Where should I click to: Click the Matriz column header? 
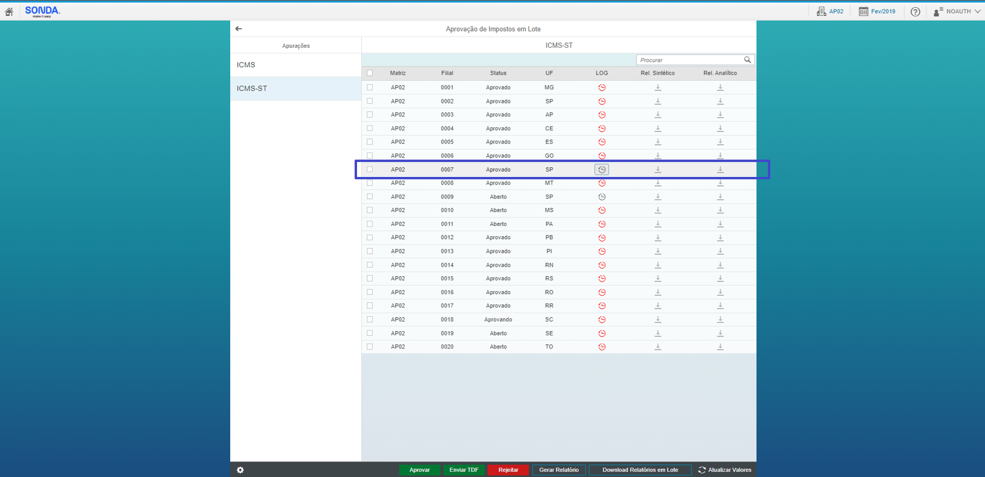pyautogui.click(x=398, y=73)
